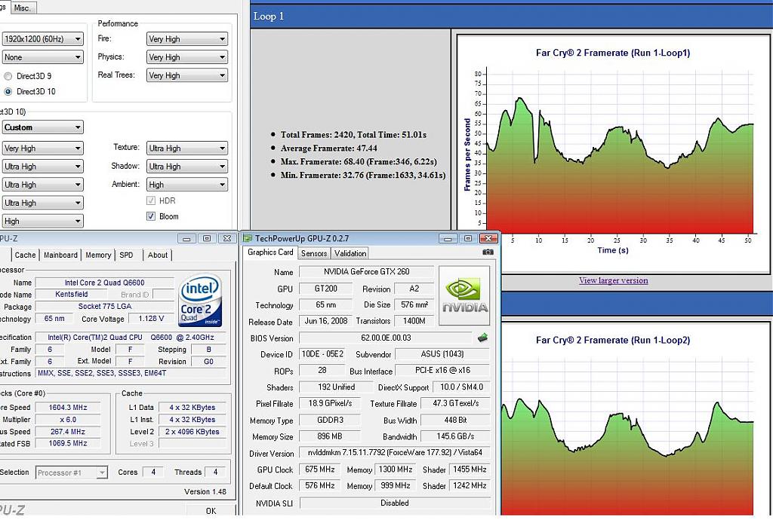Open the None anti-aliasing dropdown

(x=42, y=57)
